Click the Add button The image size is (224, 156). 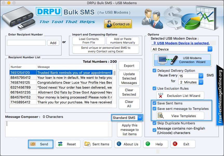(53, 43)
